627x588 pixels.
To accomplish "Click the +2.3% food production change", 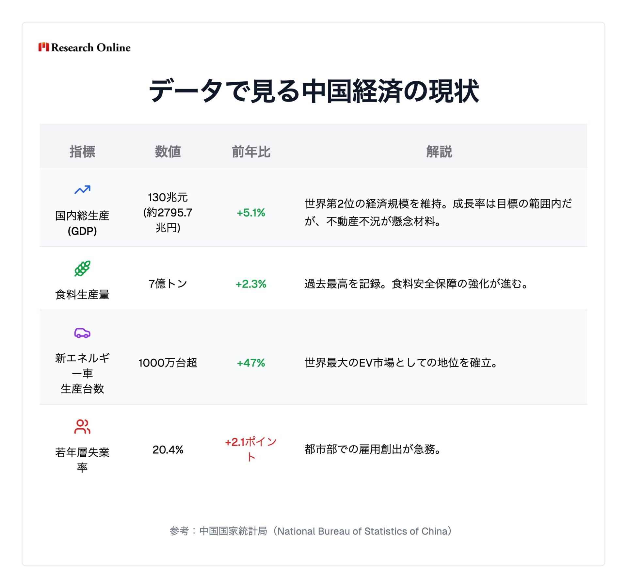I will tap(251, 284).
